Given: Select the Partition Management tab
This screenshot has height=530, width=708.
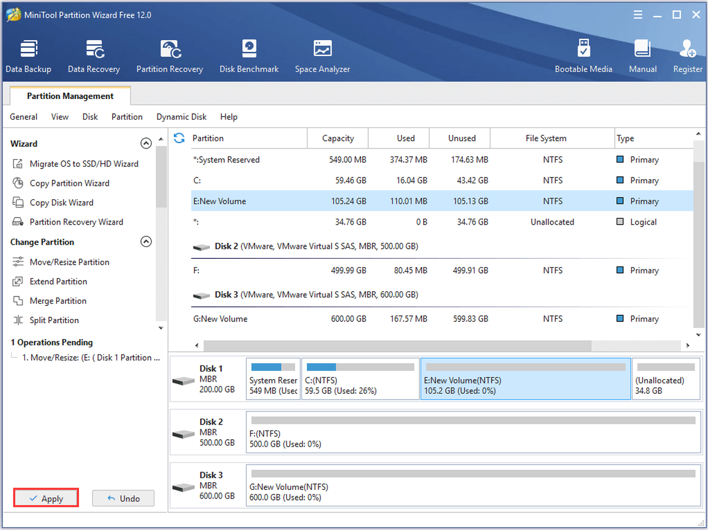Looking at the screenshot, I should pyautogui.click(x=70, y=96).
